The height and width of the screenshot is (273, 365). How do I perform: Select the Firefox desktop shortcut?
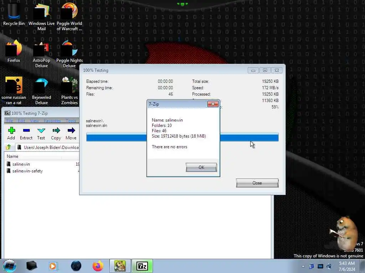14,51
